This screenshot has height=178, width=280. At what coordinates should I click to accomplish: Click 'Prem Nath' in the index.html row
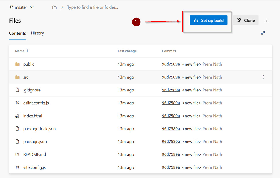pyautogui.click(x=212, y=116)
